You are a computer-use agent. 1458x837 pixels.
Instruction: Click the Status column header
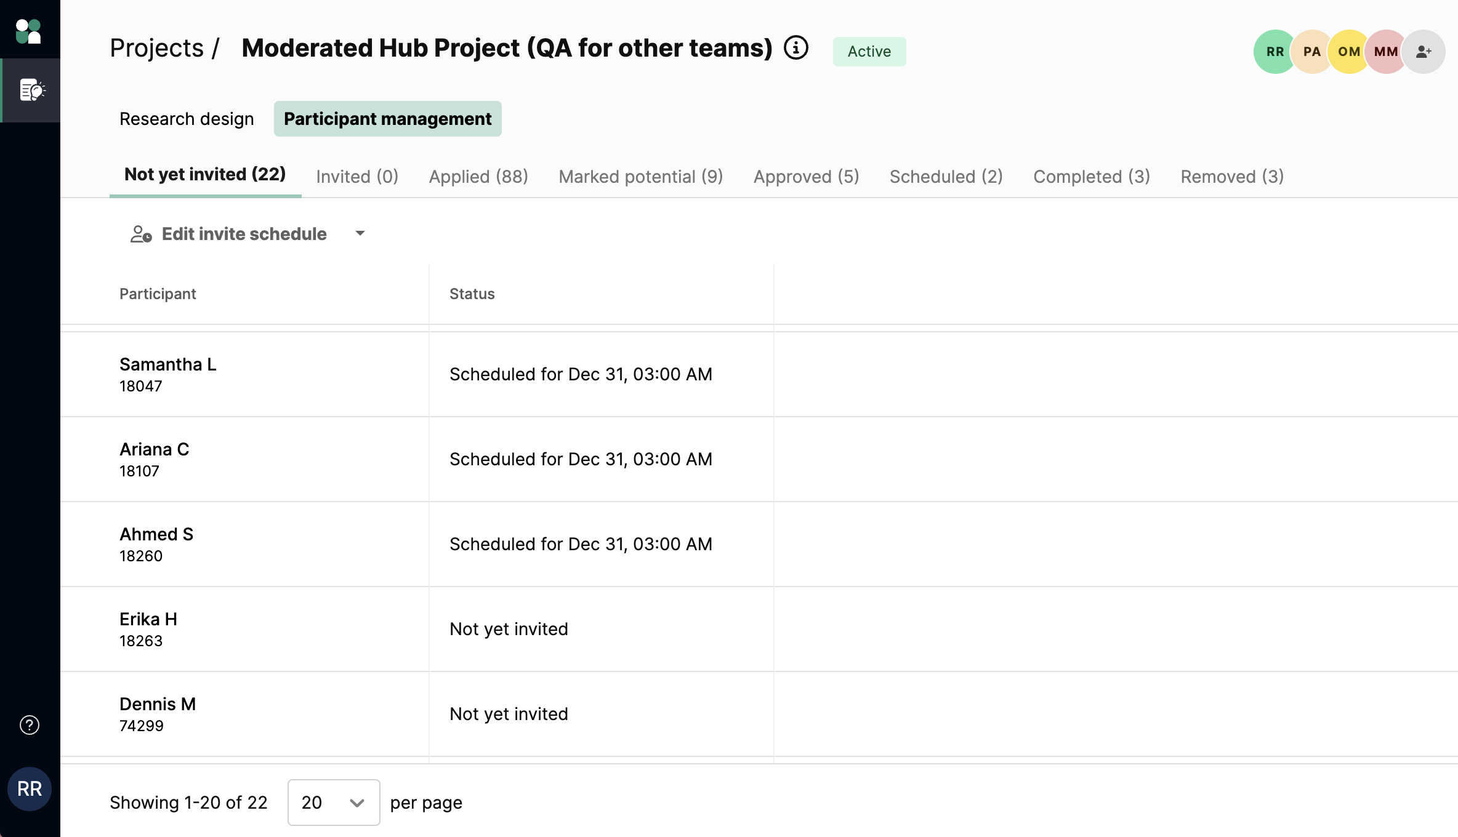click(472, 294)
